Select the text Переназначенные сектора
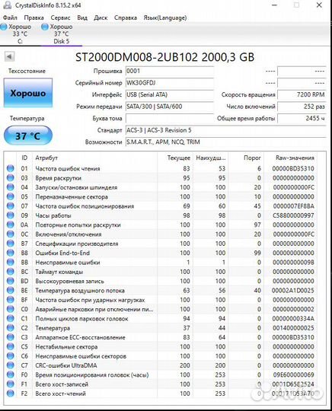 (72, 196)
